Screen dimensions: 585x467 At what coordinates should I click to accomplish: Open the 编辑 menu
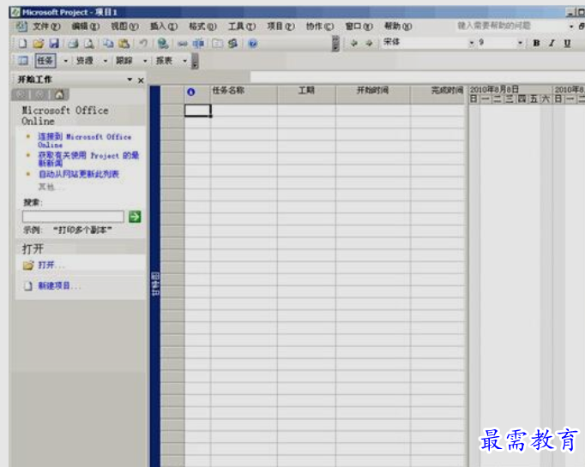click(x=86, y=27)
